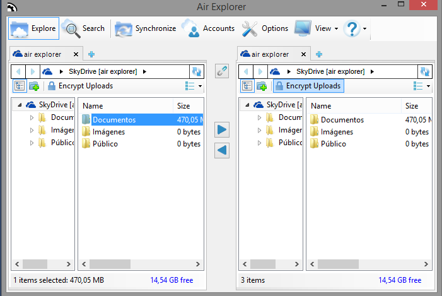Select Imágenes in left file list
442x296 pixels.
coord(141,132)
